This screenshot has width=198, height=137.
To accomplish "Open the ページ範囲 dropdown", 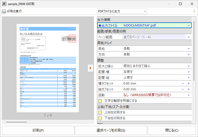I will [188, 37].
